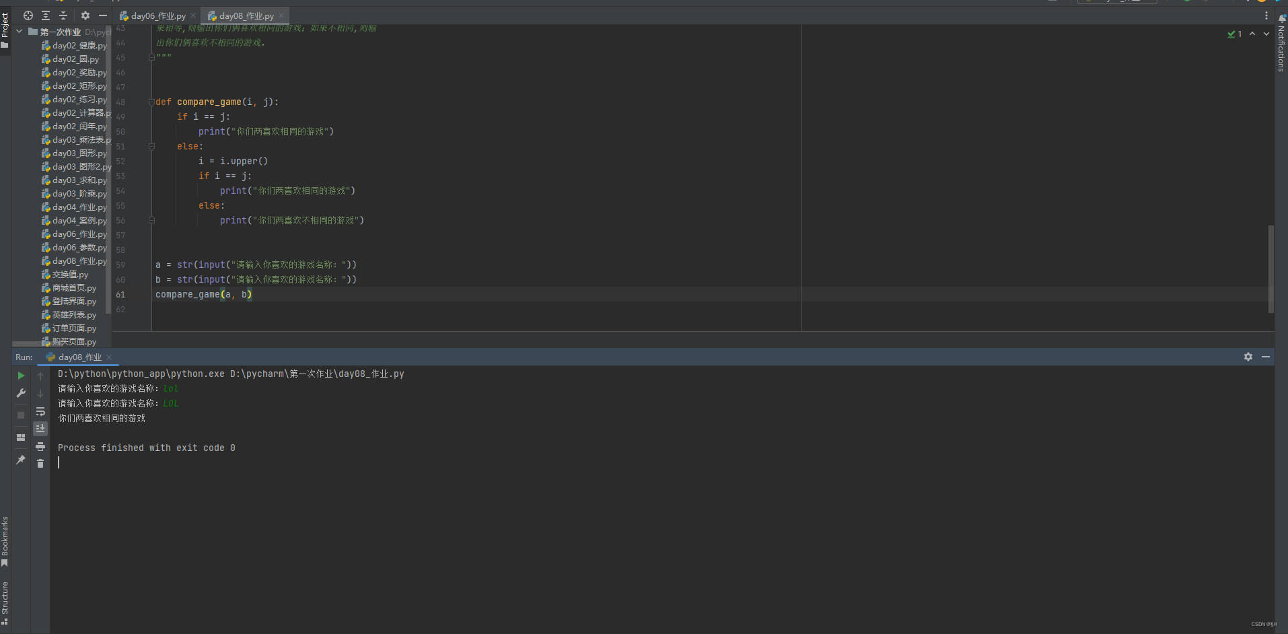The image size is (1288, 634).
Task: Switch to the day06_作业.py editor tab
Action: coord(152,15)
